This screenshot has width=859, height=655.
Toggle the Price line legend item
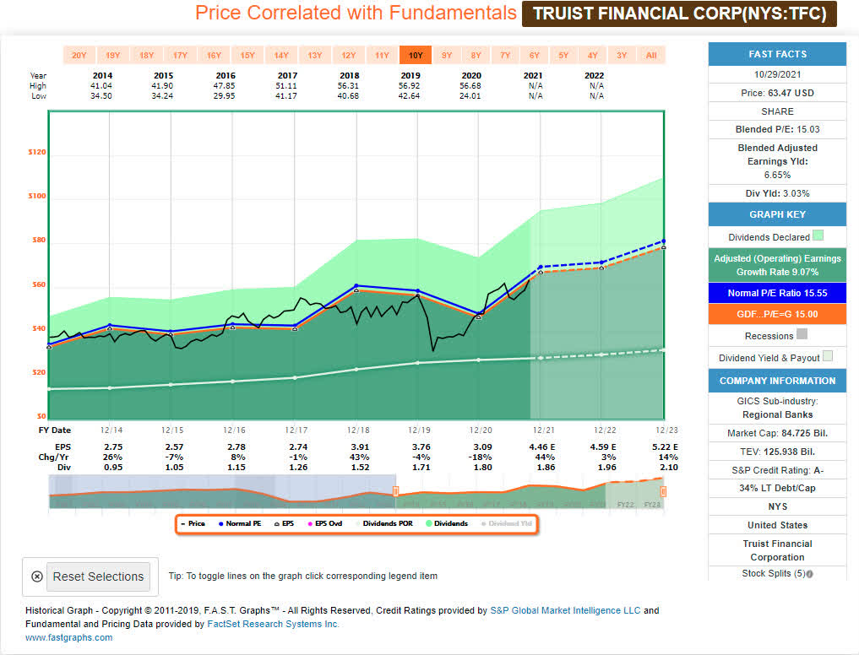(193, 524)
